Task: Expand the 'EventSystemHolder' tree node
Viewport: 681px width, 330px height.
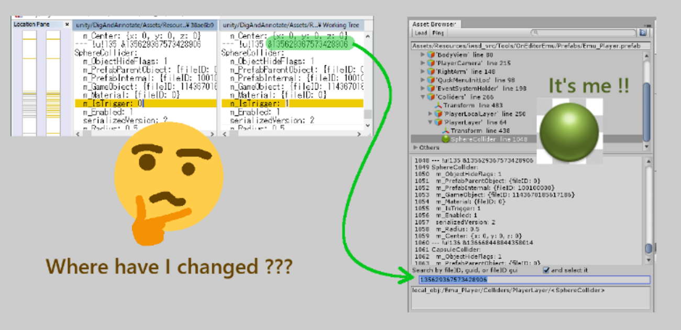Action: (423, 89)
